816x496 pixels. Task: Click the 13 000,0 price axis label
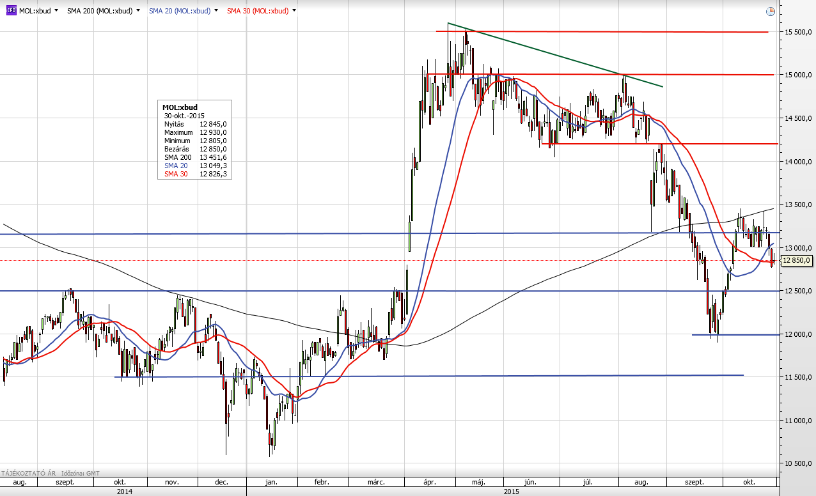[797, 248]
